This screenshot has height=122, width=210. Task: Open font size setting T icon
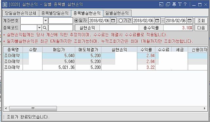click(180, 4)
